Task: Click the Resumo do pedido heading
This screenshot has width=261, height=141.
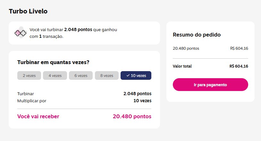Action: click(197, 35)
